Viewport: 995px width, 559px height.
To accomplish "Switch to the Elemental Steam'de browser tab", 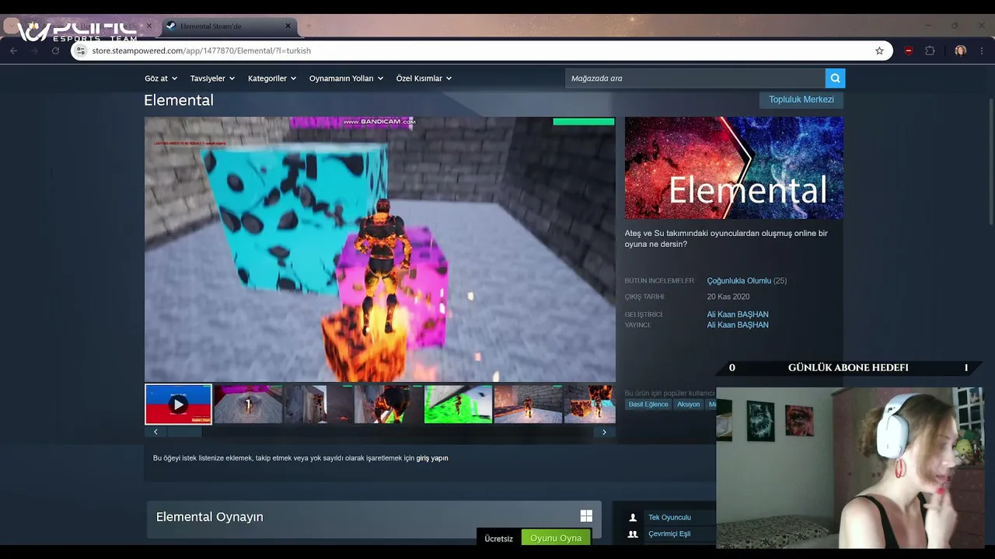I will [x=228, y=26].
